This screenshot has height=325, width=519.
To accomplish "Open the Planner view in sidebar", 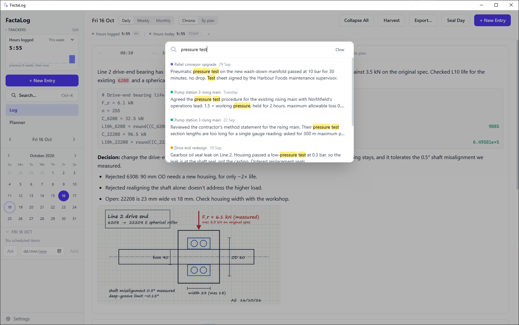I will 42,122.
